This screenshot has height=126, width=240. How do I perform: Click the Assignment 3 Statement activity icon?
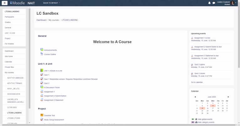coord(42,100)
